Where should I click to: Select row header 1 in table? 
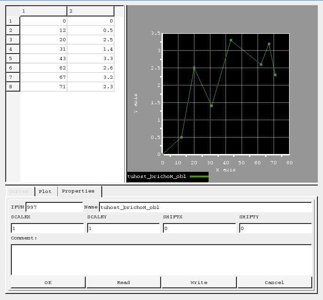point(13,21)
